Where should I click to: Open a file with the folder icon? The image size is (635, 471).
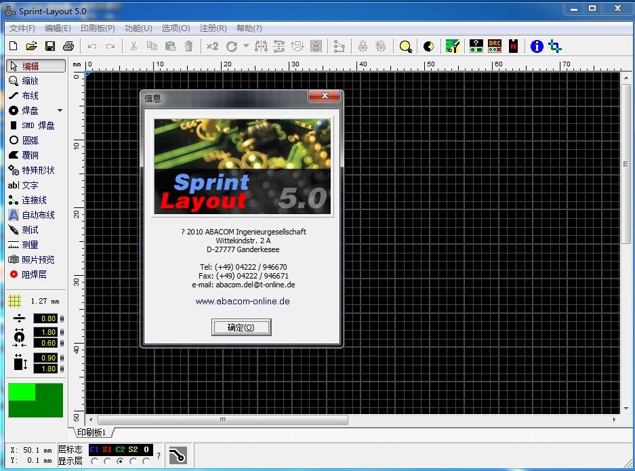(32, 46)
